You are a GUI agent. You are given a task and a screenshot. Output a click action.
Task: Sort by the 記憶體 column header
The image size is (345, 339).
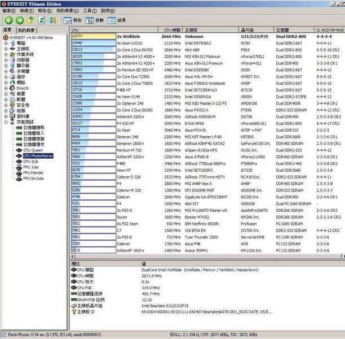coord(294,30)
